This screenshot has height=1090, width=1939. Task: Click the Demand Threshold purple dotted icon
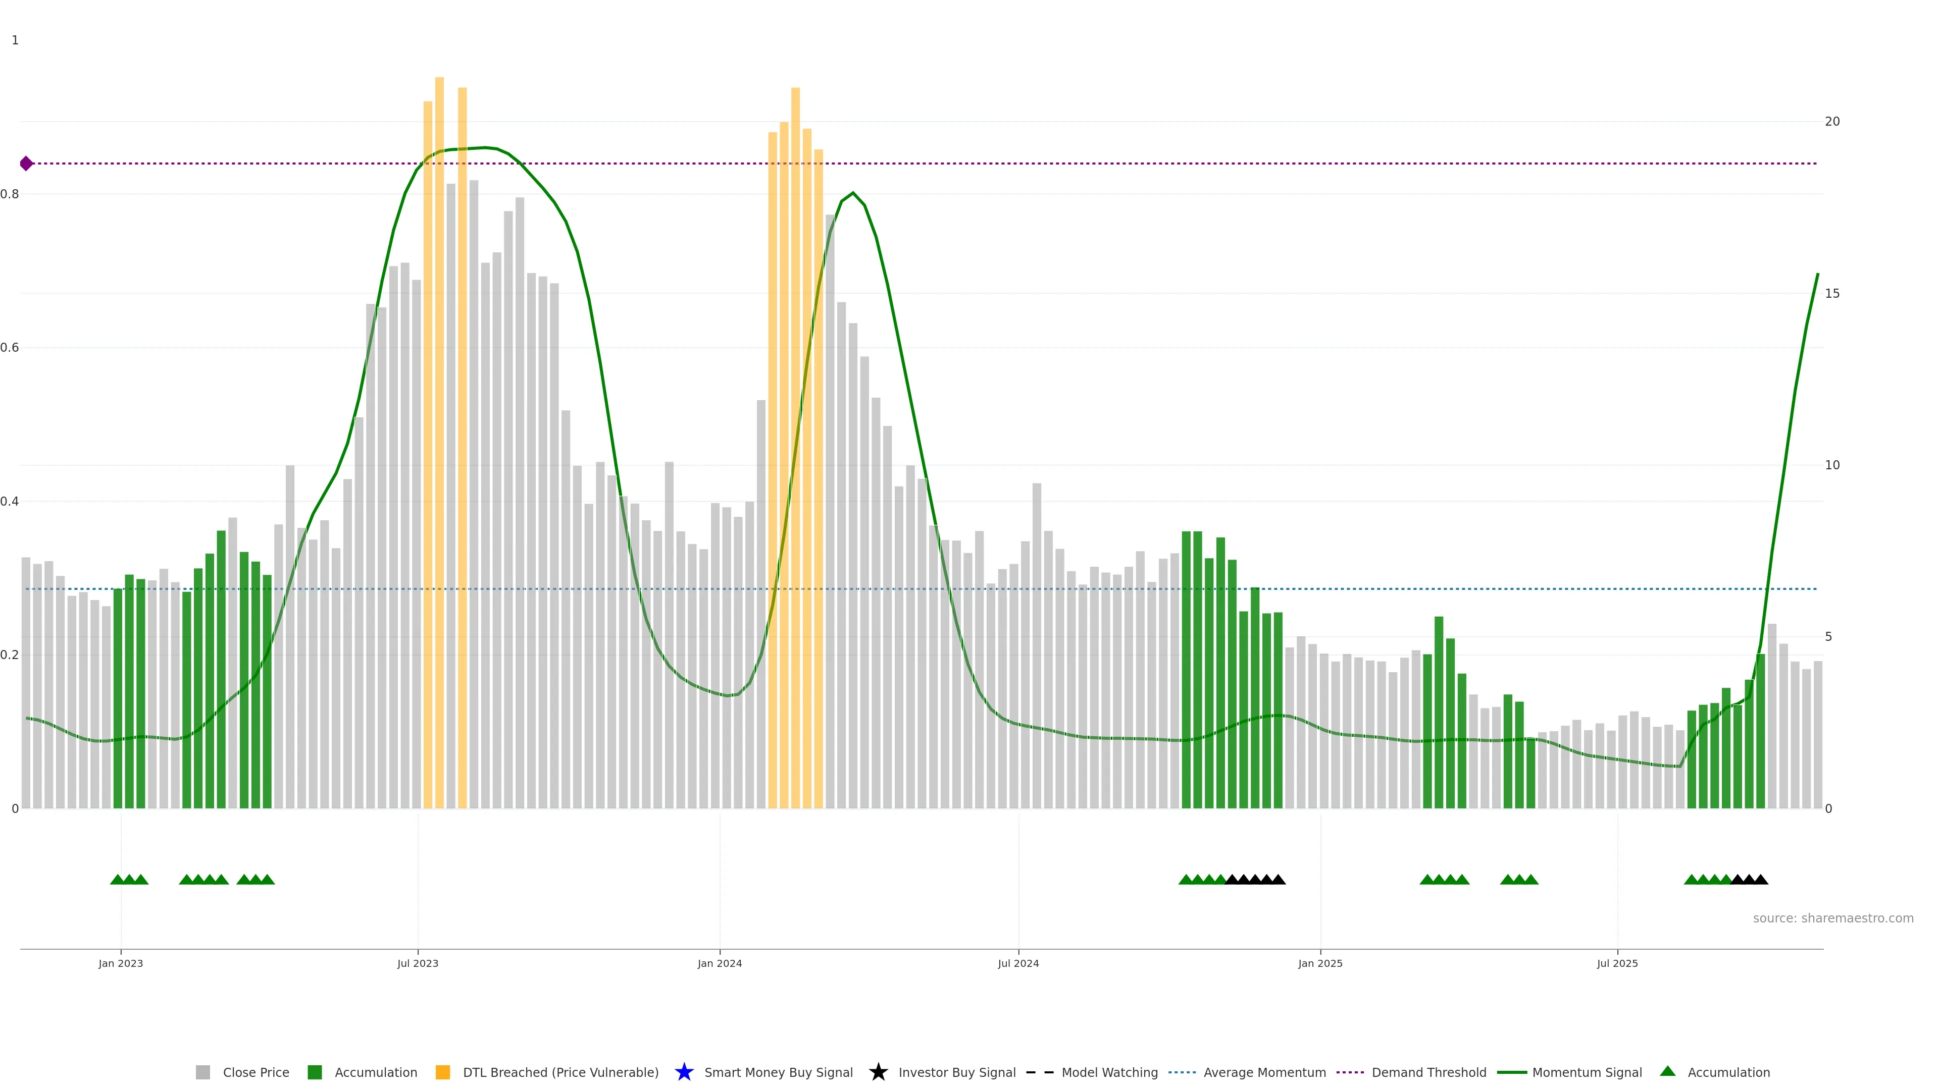click(1350, 1072)
